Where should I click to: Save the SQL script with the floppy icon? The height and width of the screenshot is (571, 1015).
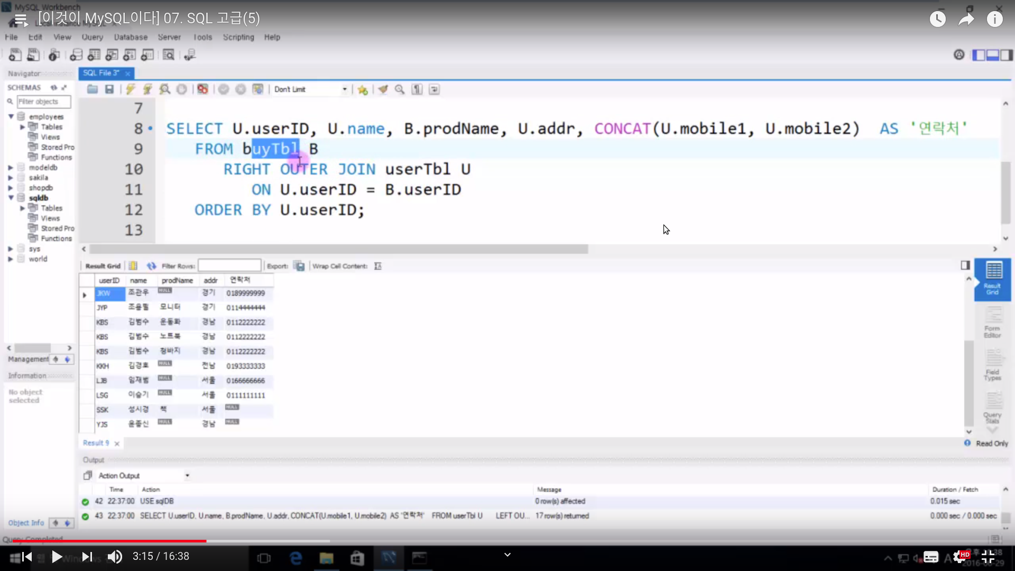[x=109, y=89]
